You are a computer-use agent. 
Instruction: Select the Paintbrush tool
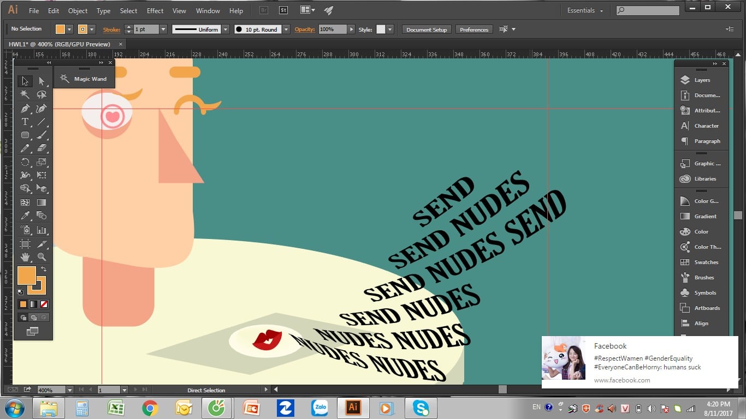(x=42, y=135)
